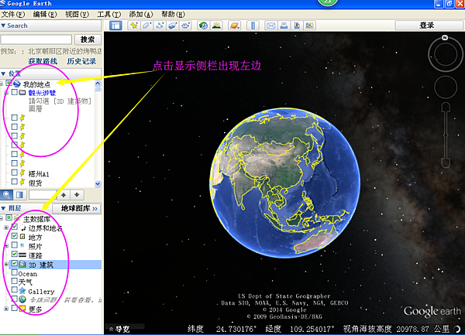Enable the 天气 layer checkbox

point(14,281)
